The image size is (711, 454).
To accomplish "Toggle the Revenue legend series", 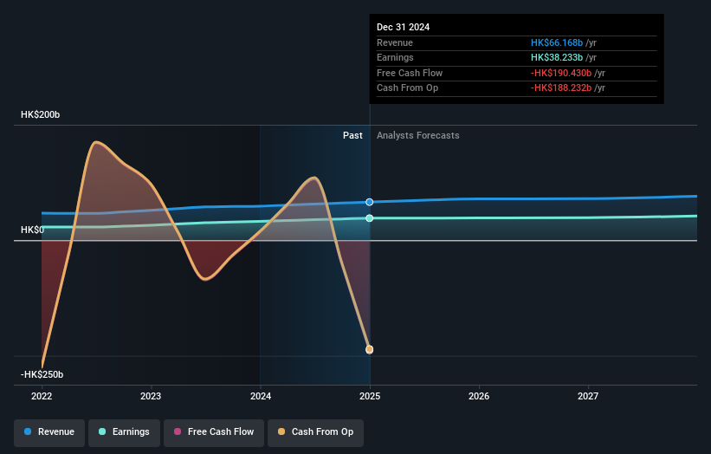I will tap(49, 432).
